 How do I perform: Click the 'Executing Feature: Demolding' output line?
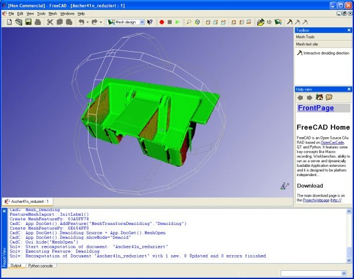(x=54, y=251)
